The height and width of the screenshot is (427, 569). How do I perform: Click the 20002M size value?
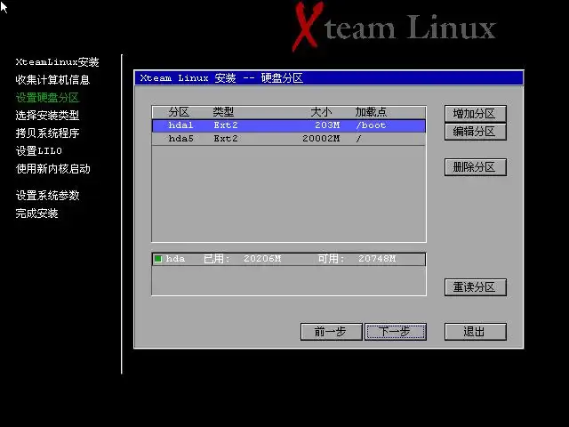(x=321, y=139)
